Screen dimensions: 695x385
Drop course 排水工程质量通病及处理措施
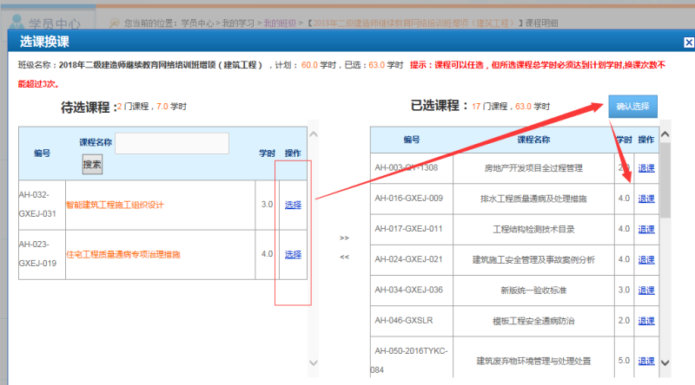coord(646,199)
